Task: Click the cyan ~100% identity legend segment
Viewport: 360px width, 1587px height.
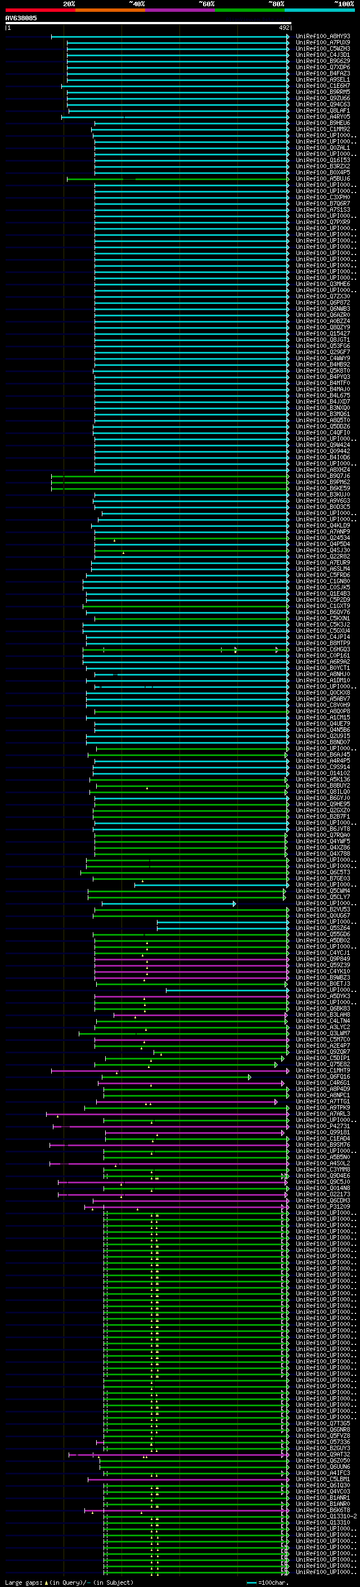Action: [x=319, y=10]
